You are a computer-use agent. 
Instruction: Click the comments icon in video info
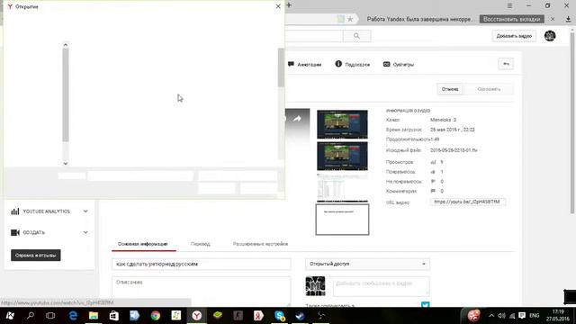pos(433,191)
